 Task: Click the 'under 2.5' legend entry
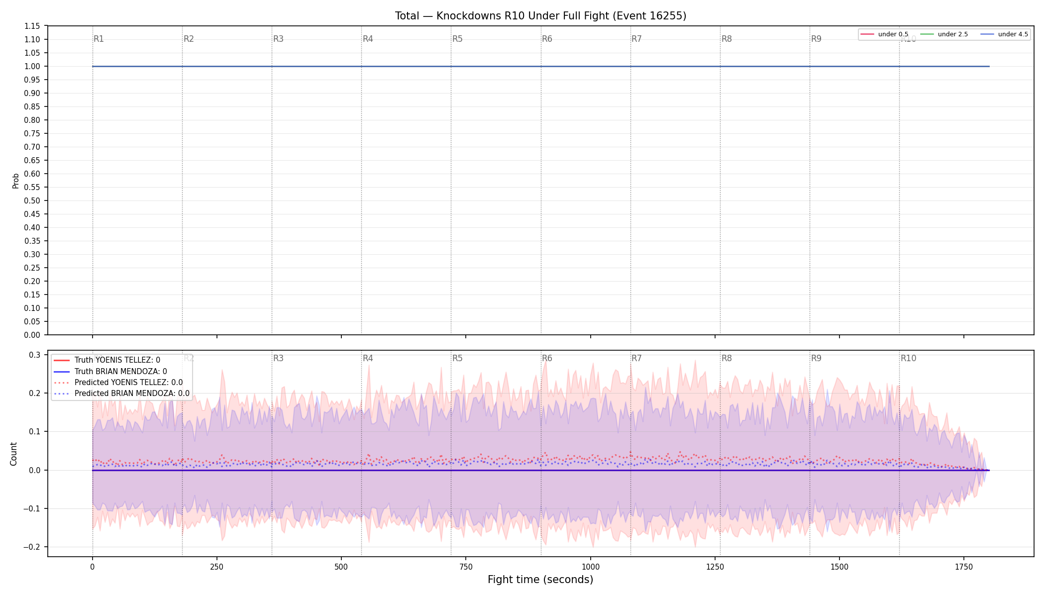944,34
